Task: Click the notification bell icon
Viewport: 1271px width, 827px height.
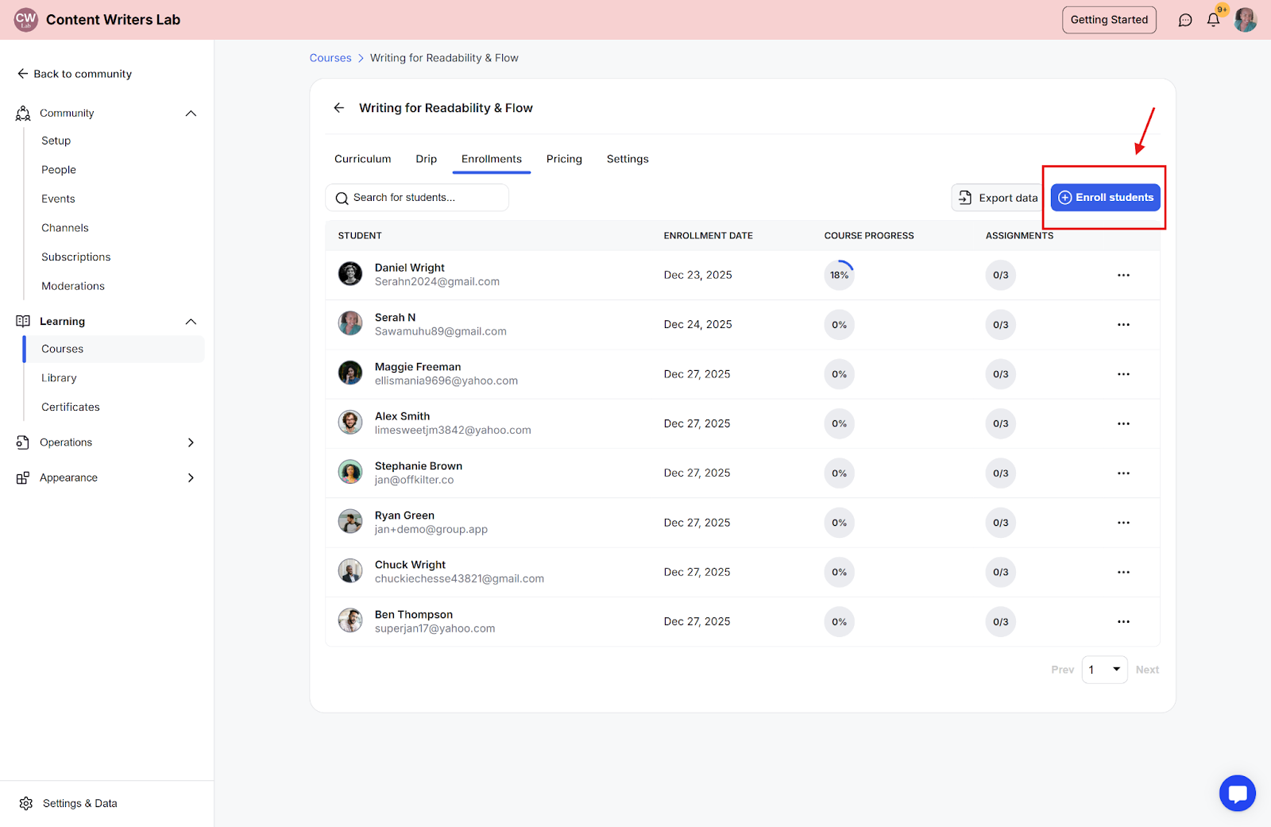Action: (x=1213, y=20)
